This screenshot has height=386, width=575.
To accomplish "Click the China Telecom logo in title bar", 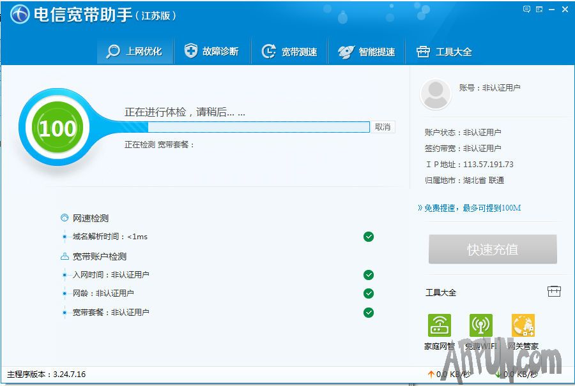I will [x=19, y=15].
